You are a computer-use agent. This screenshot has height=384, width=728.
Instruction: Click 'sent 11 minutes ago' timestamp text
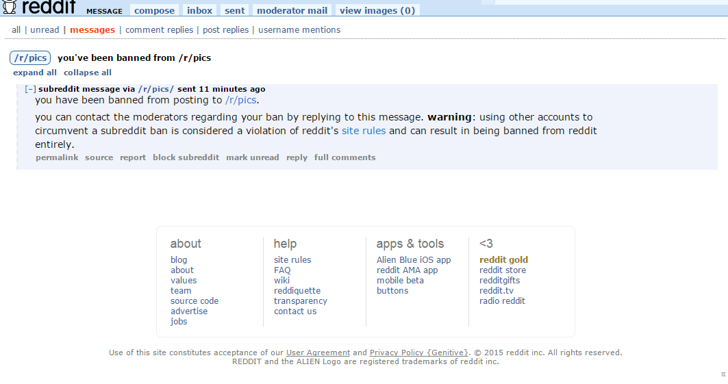pos(221,89)
